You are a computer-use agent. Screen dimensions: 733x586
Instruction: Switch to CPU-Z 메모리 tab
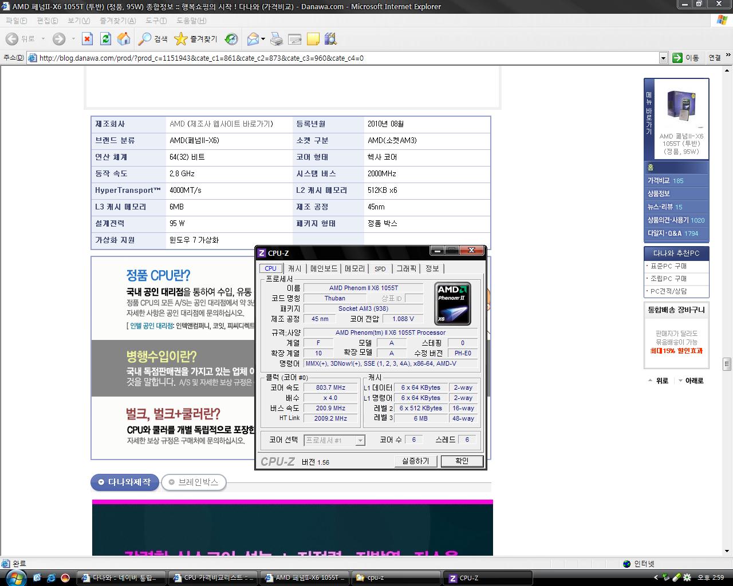click(354, 268)
